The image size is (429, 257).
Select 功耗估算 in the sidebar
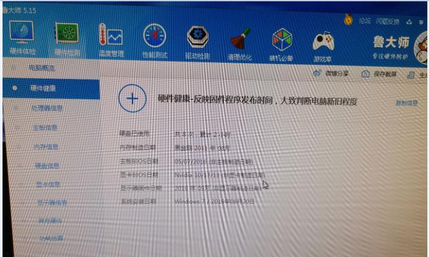point(51,238)
